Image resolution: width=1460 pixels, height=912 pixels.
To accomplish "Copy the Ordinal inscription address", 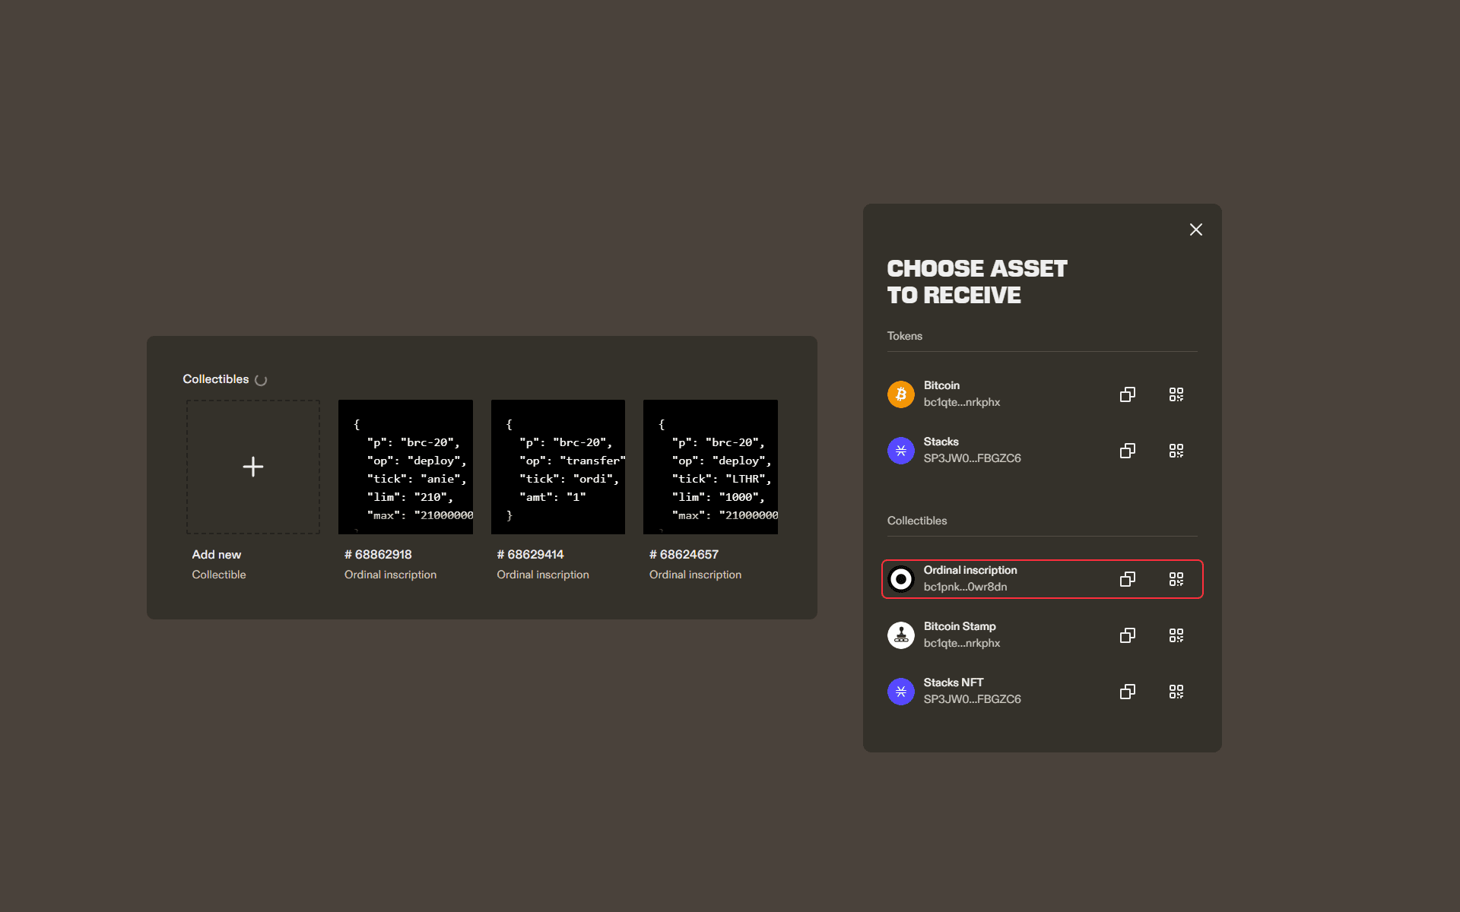I will 1127,579.
